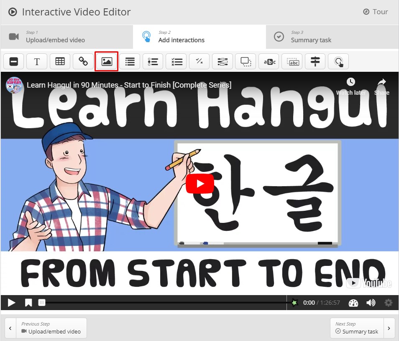Select the Text (T) interaction tool

coord(37,61)
